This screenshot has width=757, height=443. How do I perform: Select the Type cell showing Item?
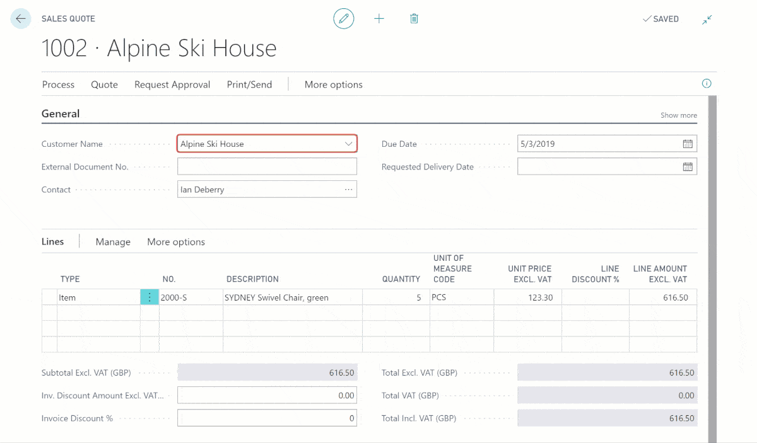98,297
